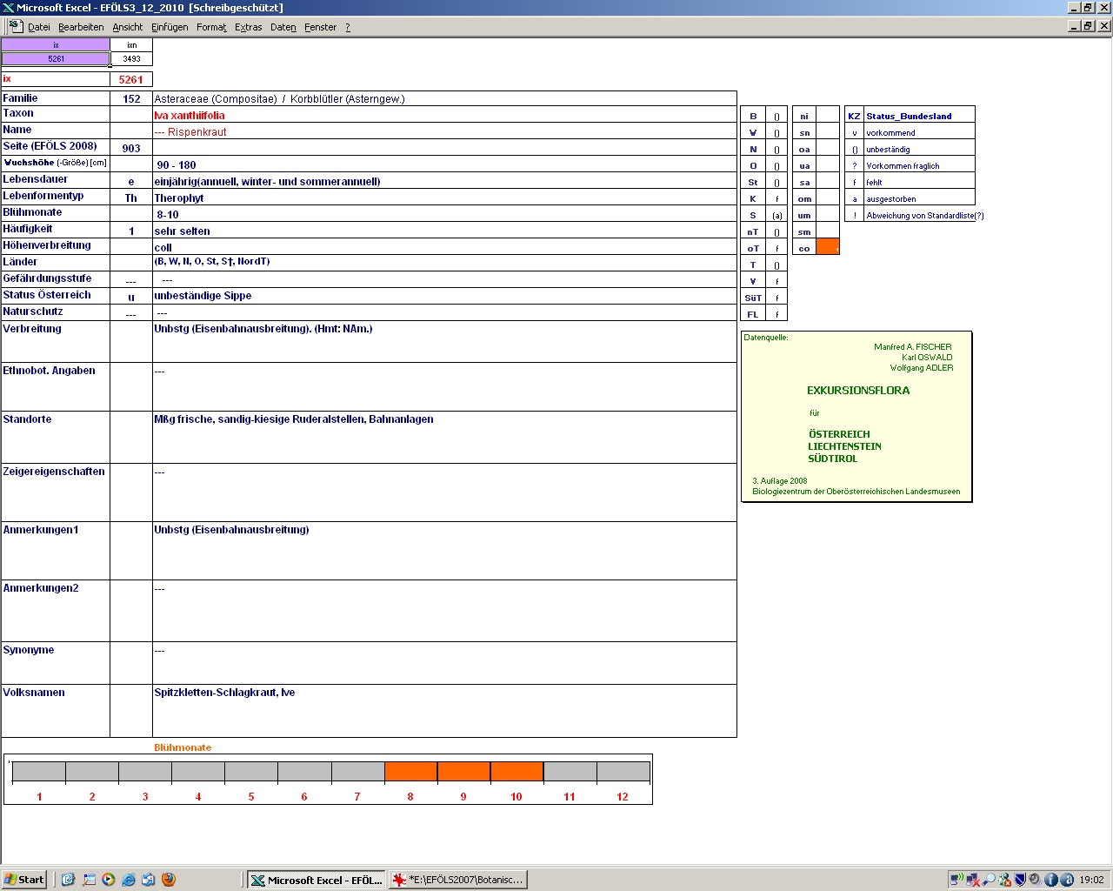Open the Format menu
The height and width of the screenshot is (891, 1113).
tap(211, 27)
